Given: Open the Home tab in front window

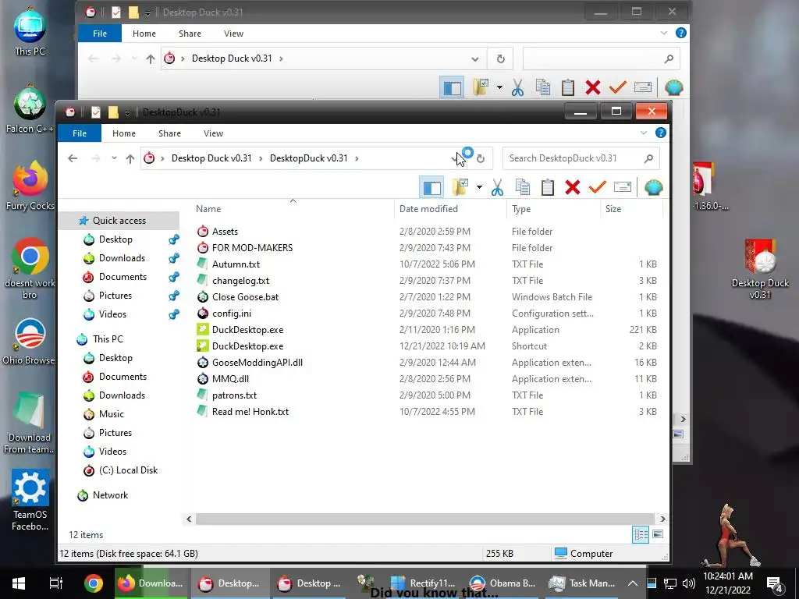Looking at the screenshot, I should click(x=124, y=133).
